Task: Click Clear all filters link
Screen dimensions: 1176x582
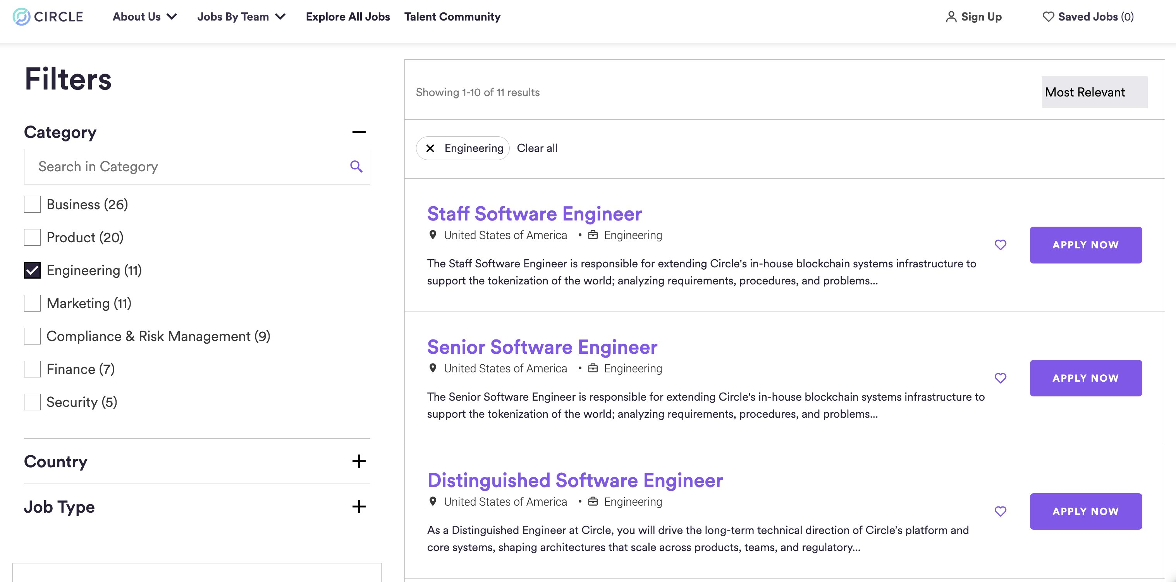Action: 537,148
